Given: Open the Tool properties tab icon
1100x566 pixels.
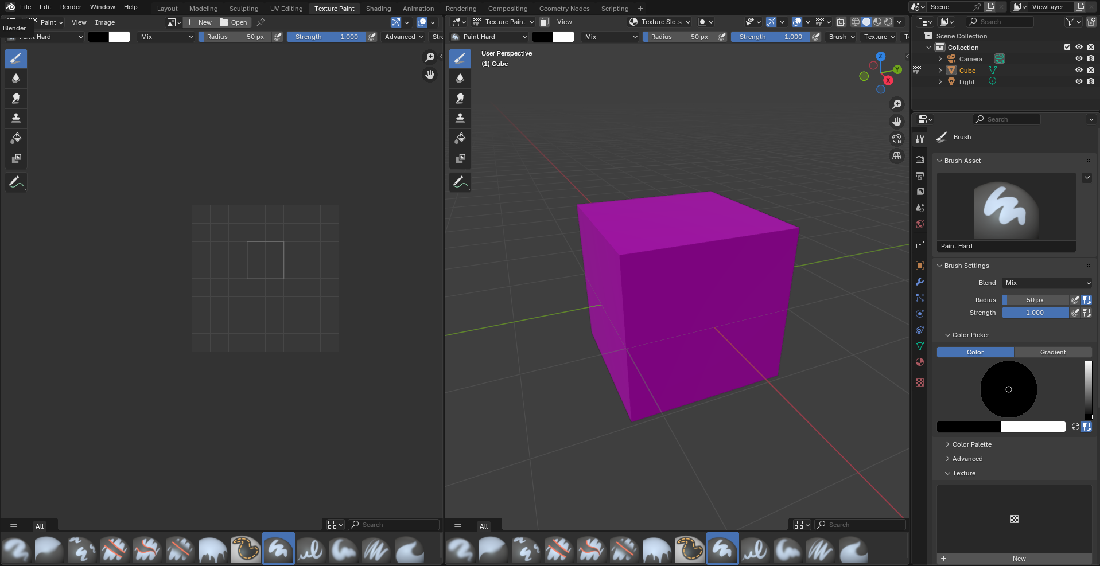Looking at the screenshot, I should [x=920, y=139].
